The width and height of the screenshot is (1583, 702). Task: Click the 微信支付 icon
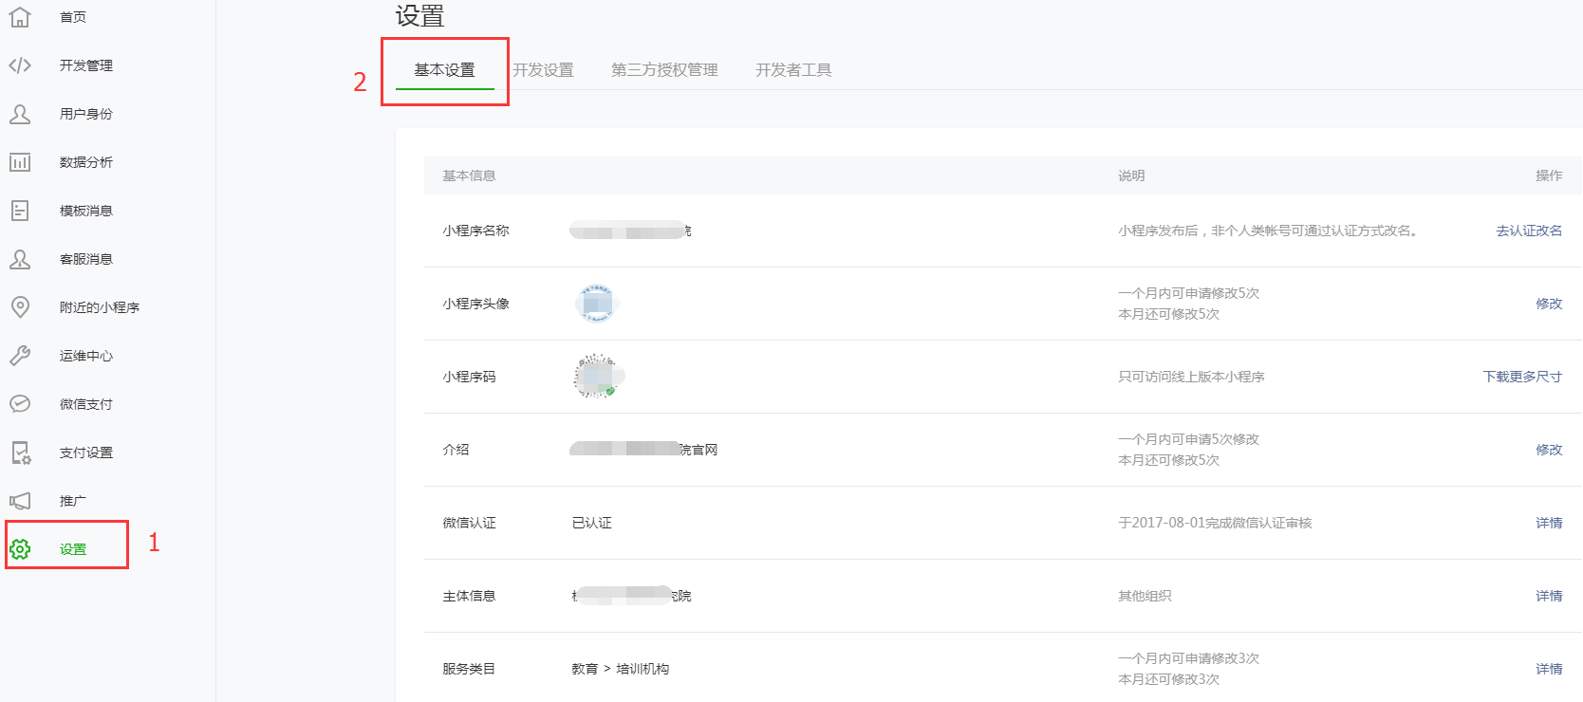(x=20, y=404)
